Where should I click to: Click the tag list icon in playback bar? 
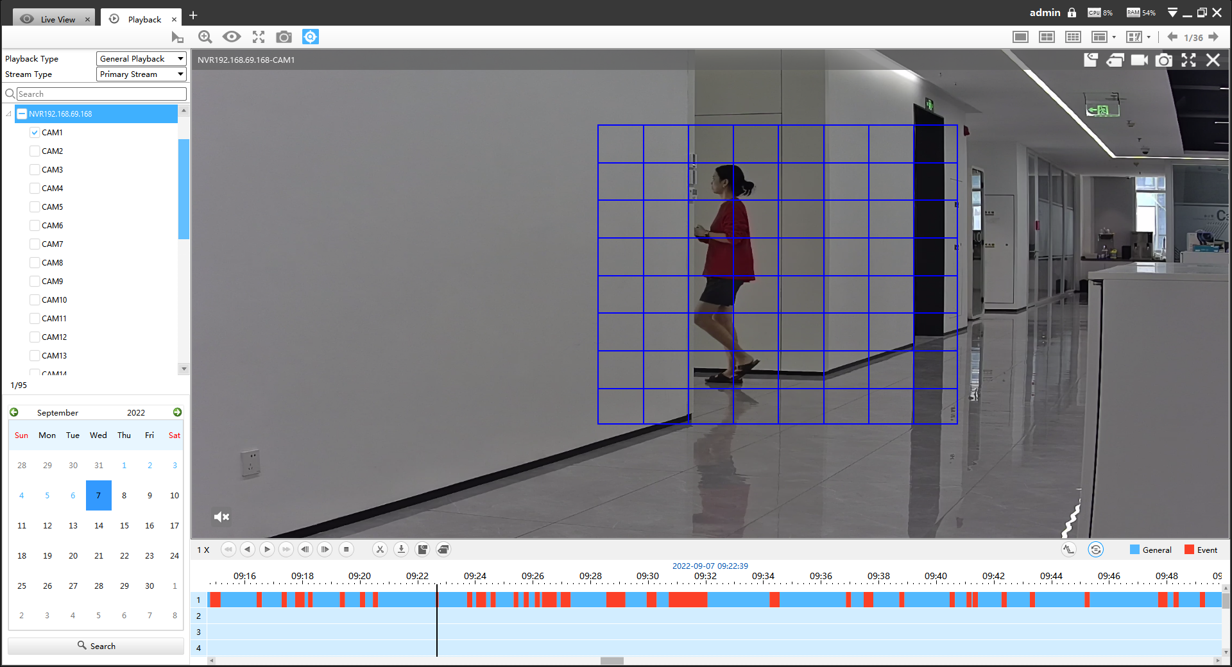click(443, 550)
